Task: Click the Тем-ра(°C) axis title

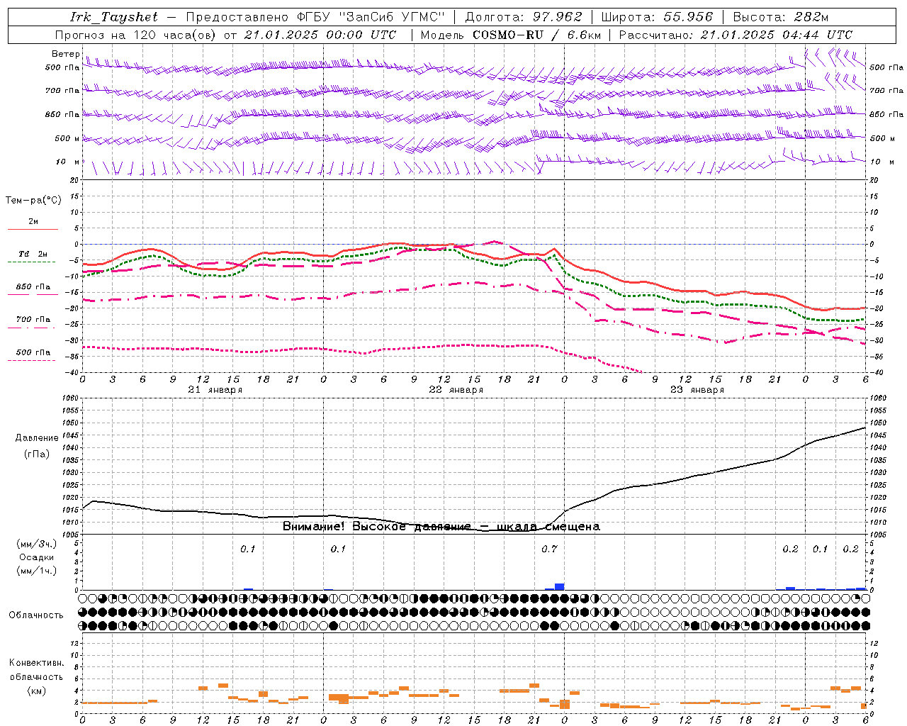Action: 33,201
